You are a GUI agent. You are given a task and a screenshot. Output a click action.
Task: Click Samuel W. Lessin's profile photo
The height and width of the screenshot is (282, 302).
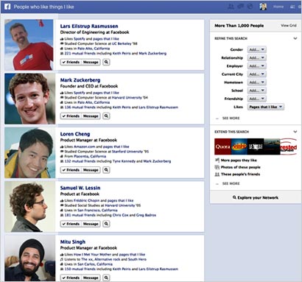(x=30, y=207)
